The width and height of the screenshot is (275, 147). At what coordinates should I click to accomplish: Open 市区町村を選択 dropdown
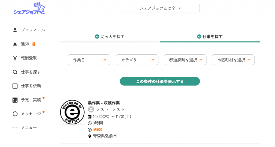tap(233, 60)
